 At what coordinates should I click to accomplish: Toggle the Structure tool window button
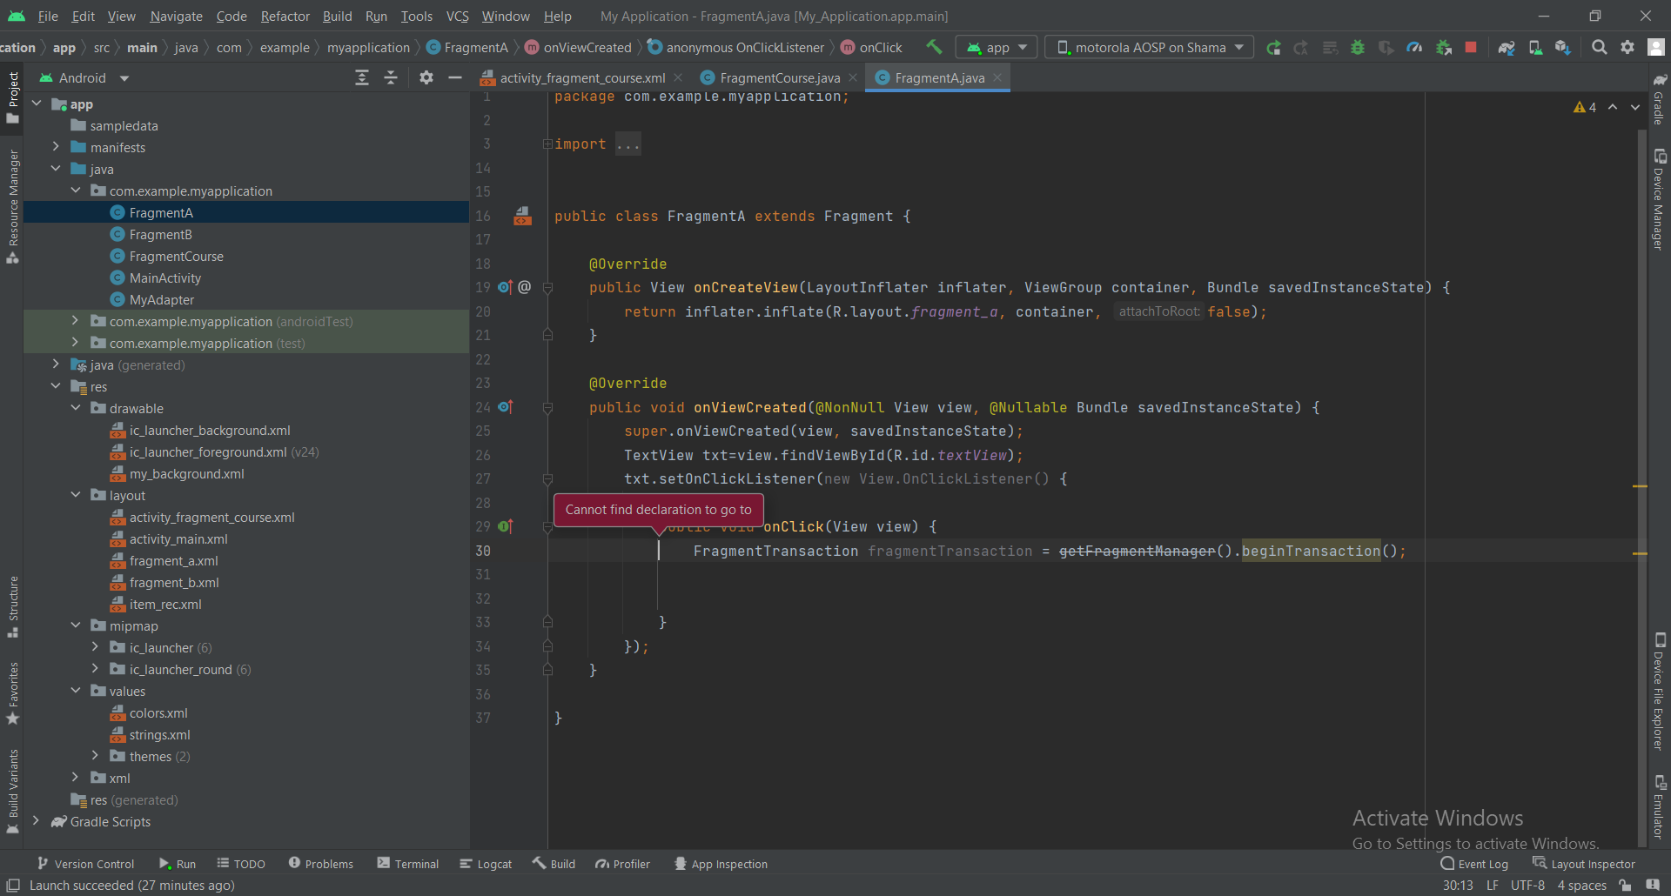click(12, 607)
